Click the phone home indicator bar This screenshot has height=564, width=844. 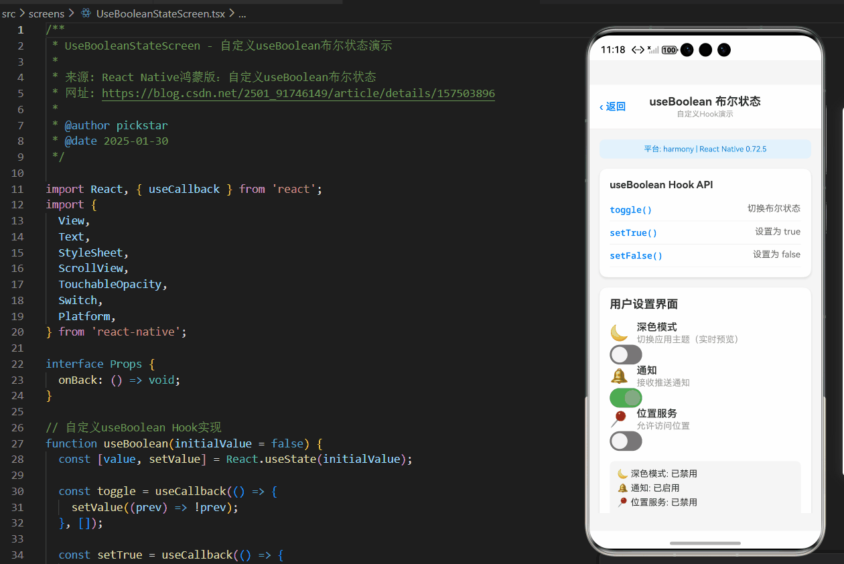[705, 543]
